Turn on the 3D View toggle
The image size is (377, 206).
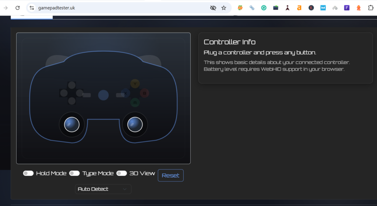click(121, 173)
